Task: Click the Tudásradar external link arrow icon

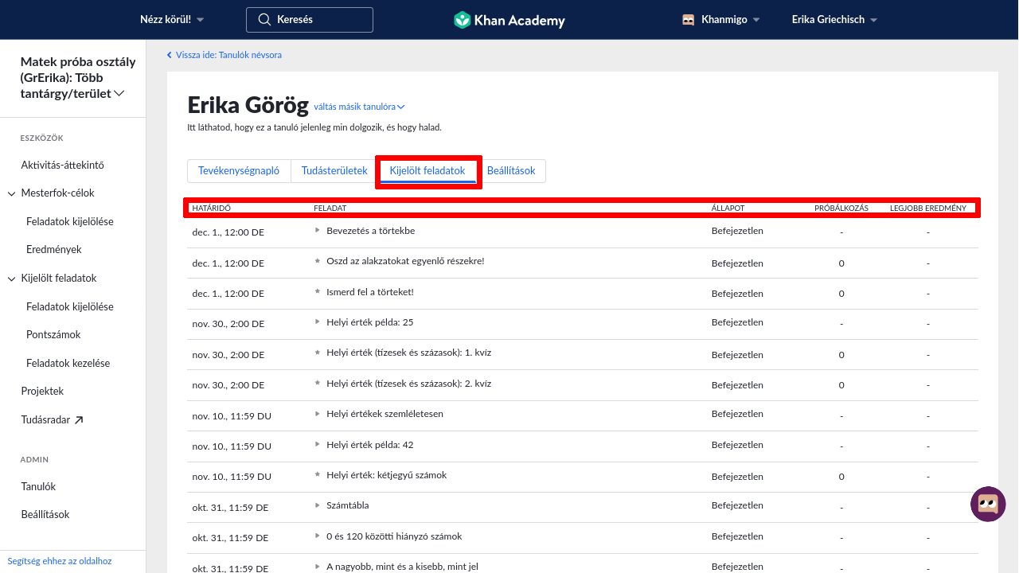Action: [x=79, y=419]
